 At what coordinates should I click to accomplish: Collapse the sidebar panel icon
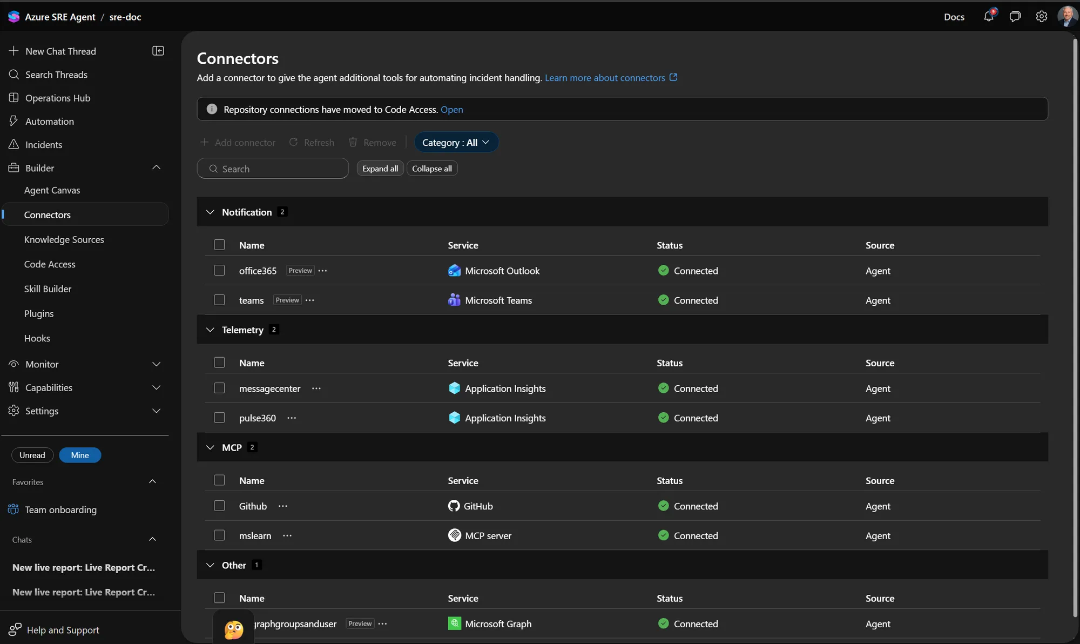click(x=158, y=51)
